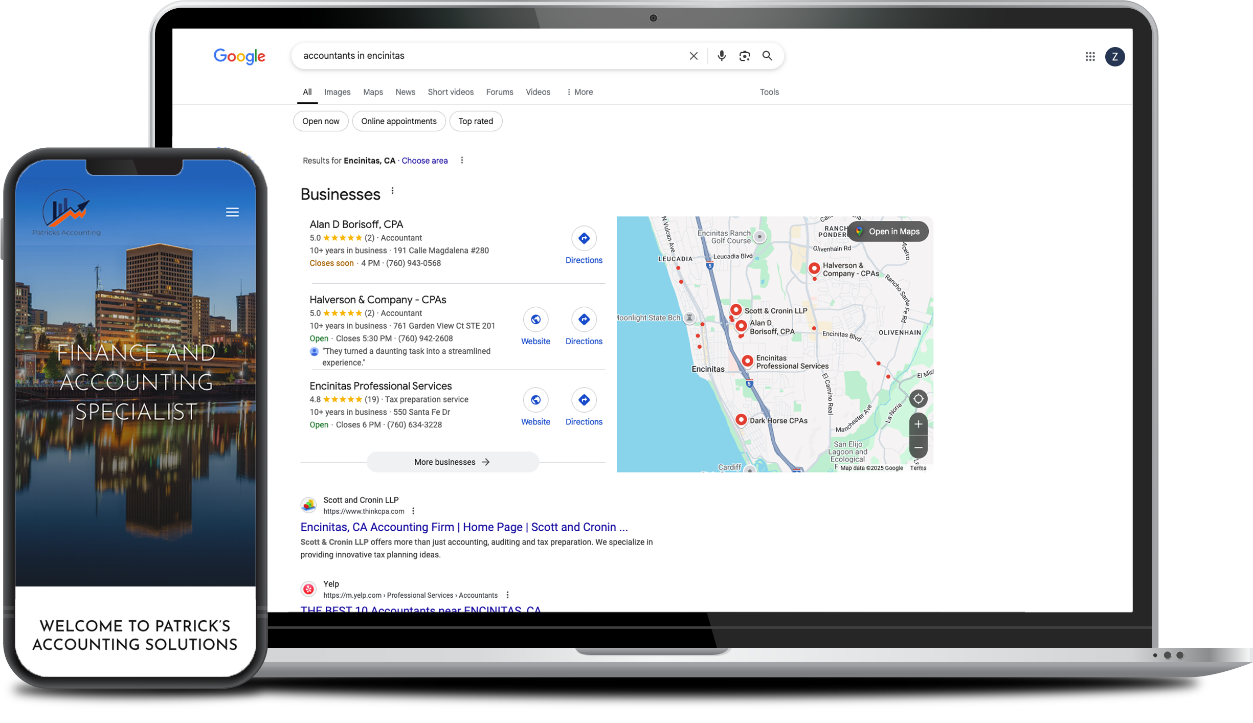Screen dimensions: 1253x723
Task: Open Directions for Alan D Borisoff, CPA
Action: [x=584, y=246]
